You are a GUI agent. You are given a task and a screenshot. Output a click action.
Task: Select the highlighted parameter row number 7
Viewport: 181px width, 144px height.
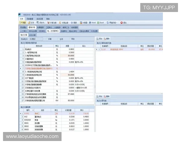(56, 68)
